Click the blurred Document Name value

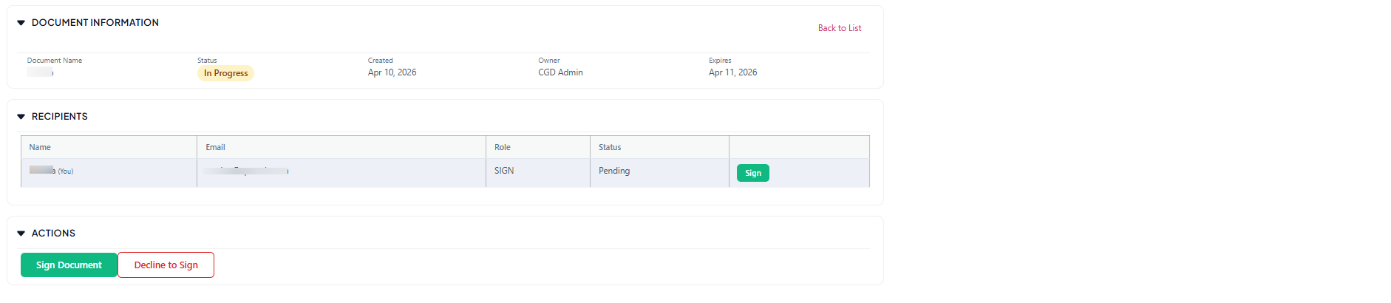click(41, 72)
